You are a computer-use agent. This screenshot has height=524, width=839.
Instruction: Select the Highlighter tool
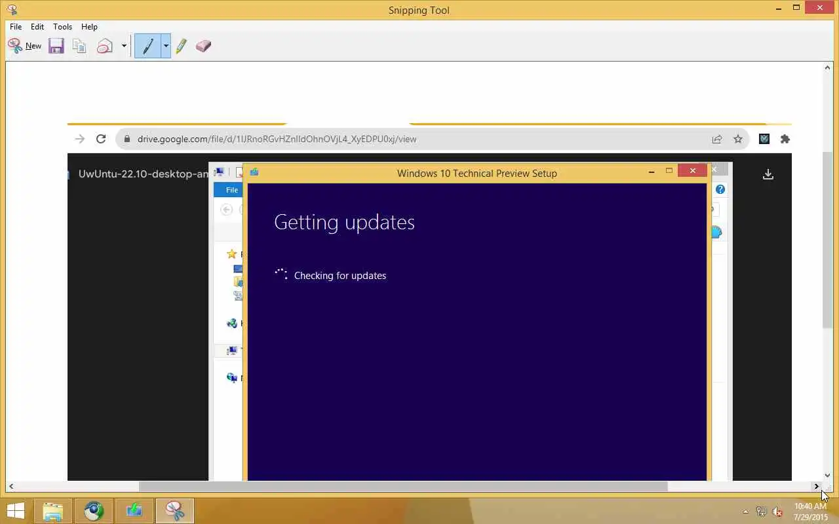182,46
